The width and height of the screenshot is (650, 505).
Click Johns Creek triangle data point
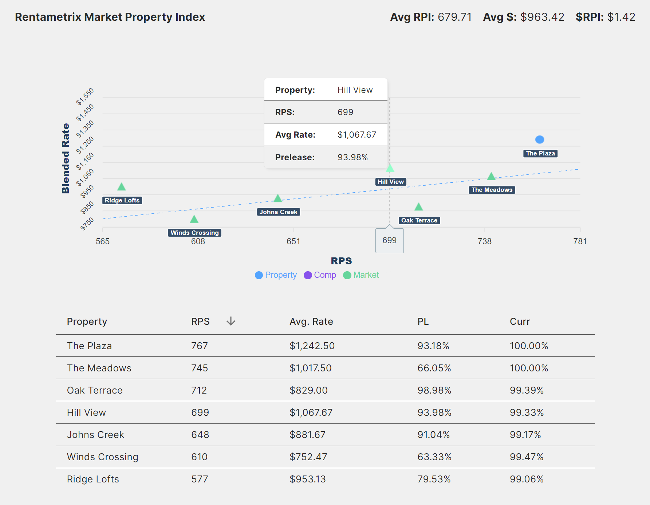[x=278, y=198]
